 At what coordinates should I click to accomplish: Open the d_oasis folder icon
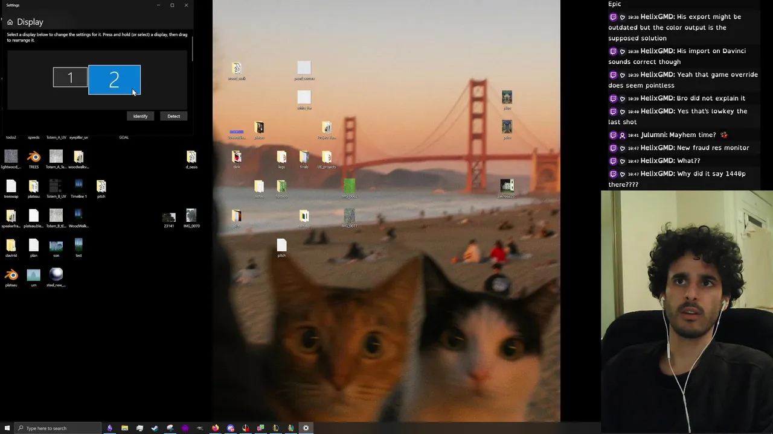191,157
